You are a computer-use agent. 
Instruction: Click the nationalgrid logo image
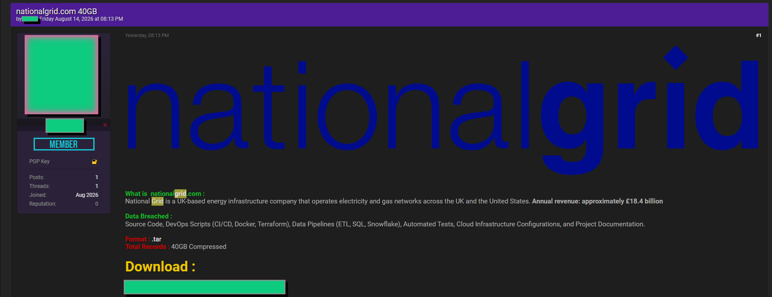pos(442,110)
